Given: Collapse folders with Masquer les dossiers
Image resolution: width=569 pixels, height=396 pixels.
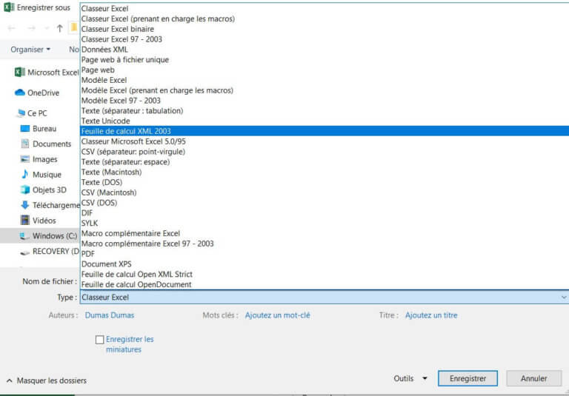Looking at the screenshot, I should coord(46,380).
